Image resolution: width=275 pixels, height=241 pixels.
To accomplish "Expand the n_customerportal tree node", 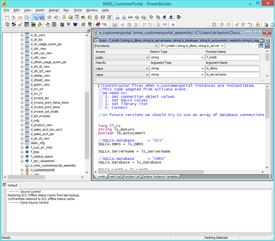I will click(22, 170).
